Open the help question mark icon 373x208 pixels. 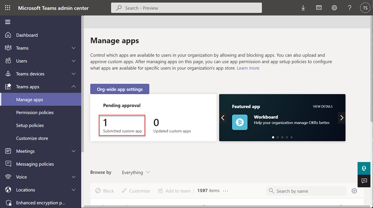349,8
